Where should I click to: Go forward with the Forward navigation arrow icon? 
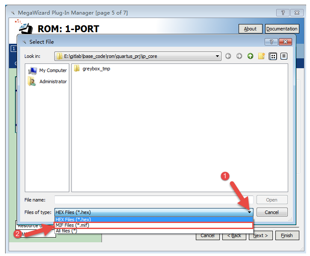pyautogui.click(x=239, y=56)
